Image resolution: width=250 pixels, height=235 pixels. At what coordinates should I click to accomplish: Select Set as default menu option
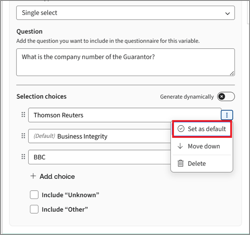pos(207,129)
